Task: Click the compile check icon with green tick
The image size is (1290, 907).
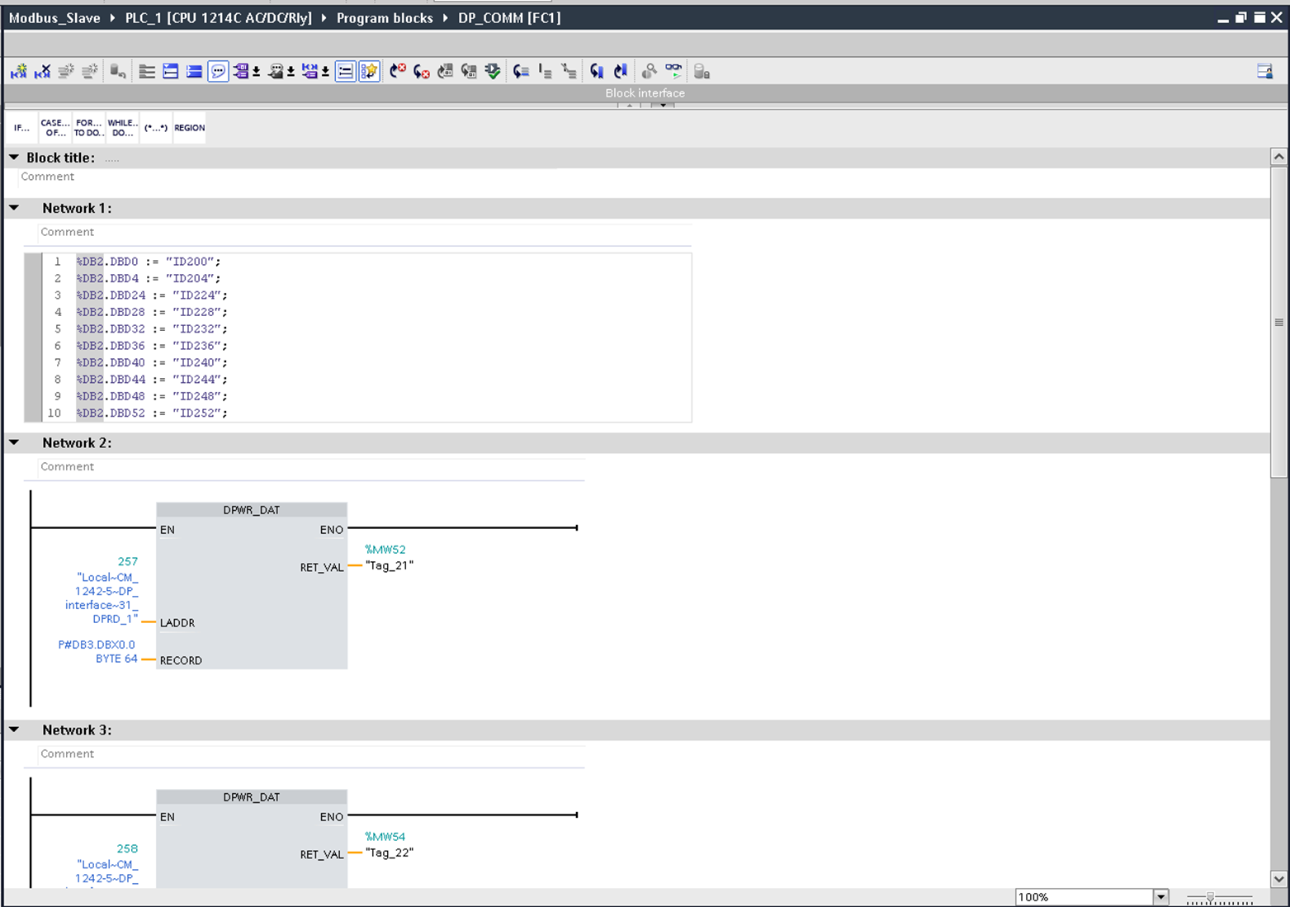Action: (x=493, y=72)
